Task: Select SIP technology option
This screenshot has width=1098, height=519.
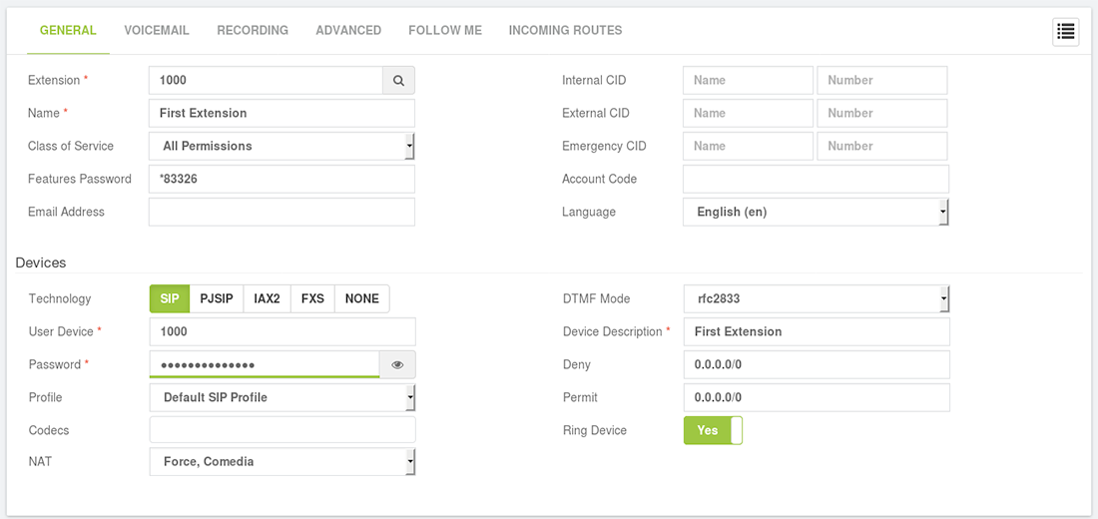Action: click(170, 298)
